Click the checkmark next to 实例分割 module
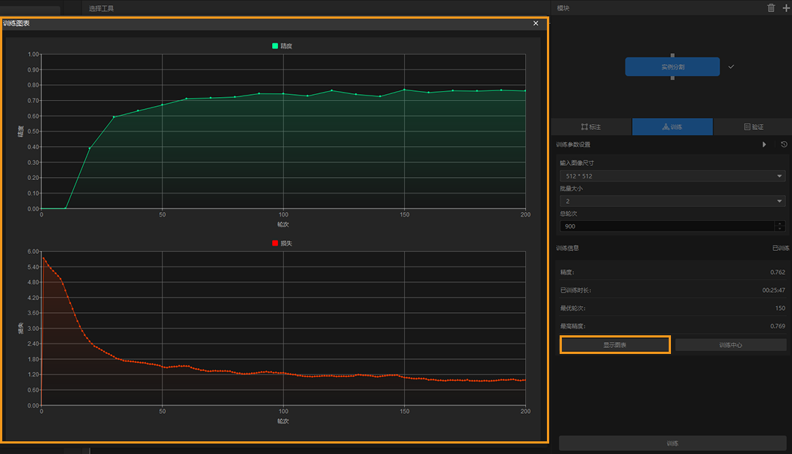Viewport: 792px width, 454px height. 731,66
